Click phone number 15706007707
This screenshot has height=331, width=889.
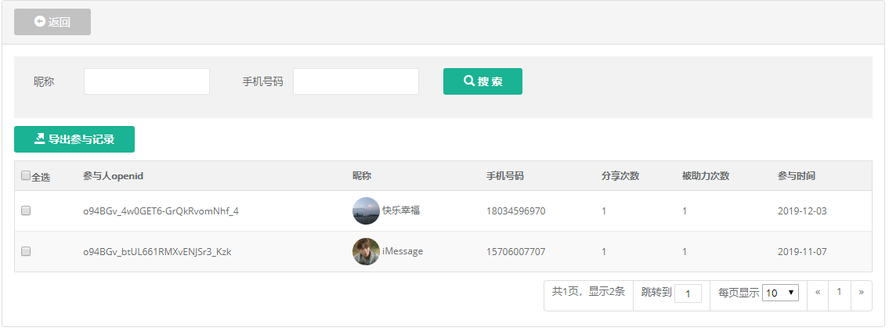click(x=516, y=252)
